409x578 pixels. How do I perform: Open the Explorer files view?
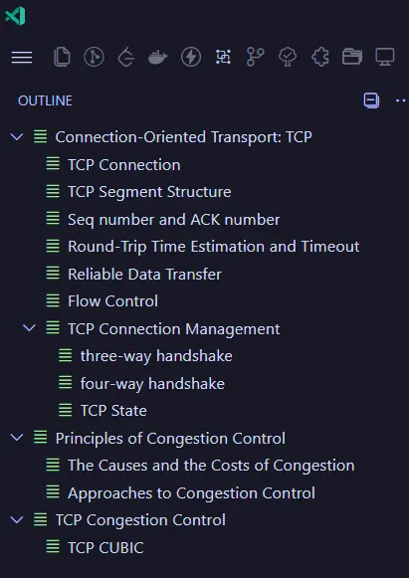pyautogui.click(x=62, y=57)
